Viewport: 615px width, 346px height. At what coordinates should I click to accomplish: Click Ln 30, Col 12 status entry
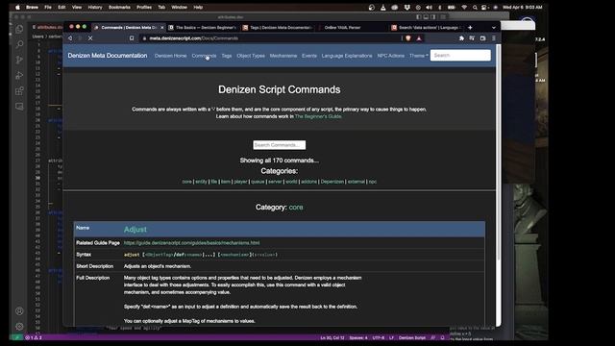[332, 337]
